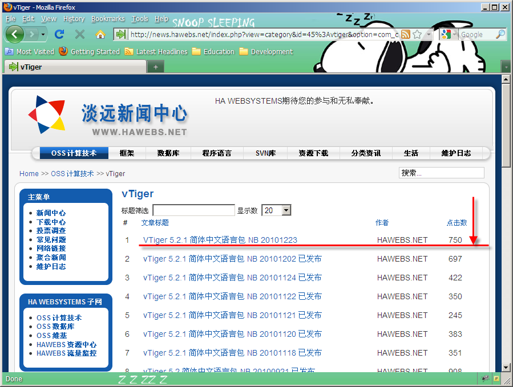Viewport: 513px width, 387px height.
Task: Open the 显示数 dropdown showing 20
Action: click(x=276, y=210)
